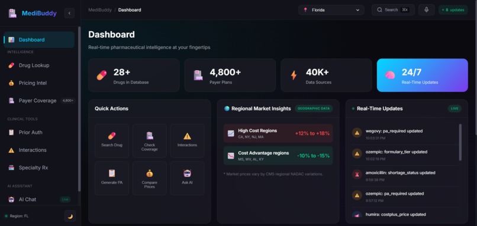Click the Ask AI quick action

point(187,178)
